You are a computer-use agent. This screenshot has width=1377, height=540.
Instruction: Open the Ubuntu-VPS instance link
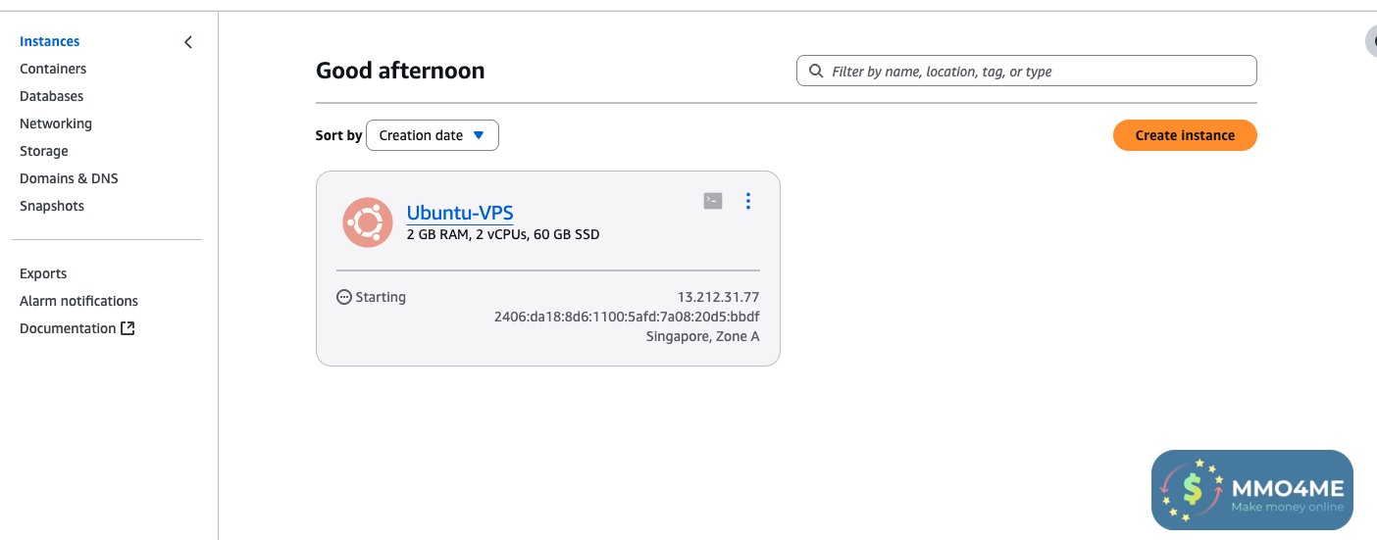[459, 213]
